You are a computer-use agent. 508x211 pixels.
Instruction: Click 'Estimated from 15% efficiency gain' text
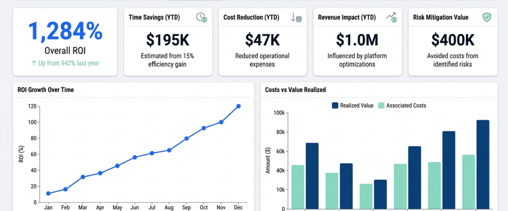pos(168,60)
